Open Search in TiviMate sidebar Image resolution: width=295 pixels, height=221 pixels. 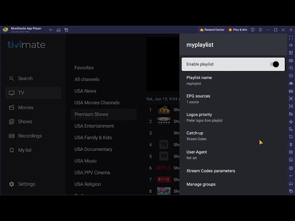[33, 78]
